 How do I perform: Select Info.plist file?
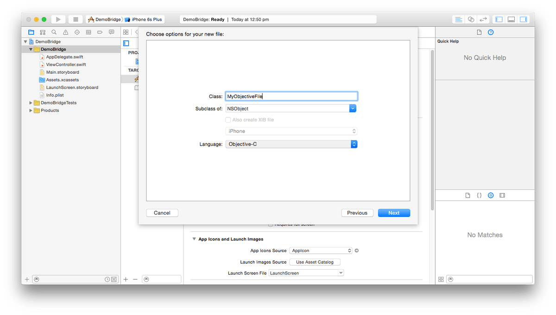[55, 95]
